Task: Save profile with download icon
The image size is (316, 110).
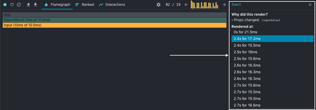Action: click(x=35, y=5)
